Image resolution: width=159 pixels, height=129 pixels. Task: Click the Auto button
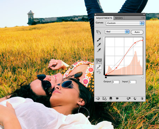(137, 32)
